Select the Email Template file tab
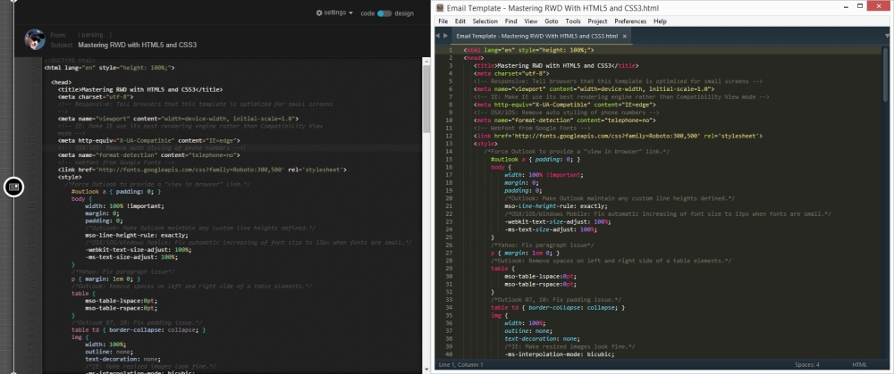894x374 pixels. (x=536, y=37)
